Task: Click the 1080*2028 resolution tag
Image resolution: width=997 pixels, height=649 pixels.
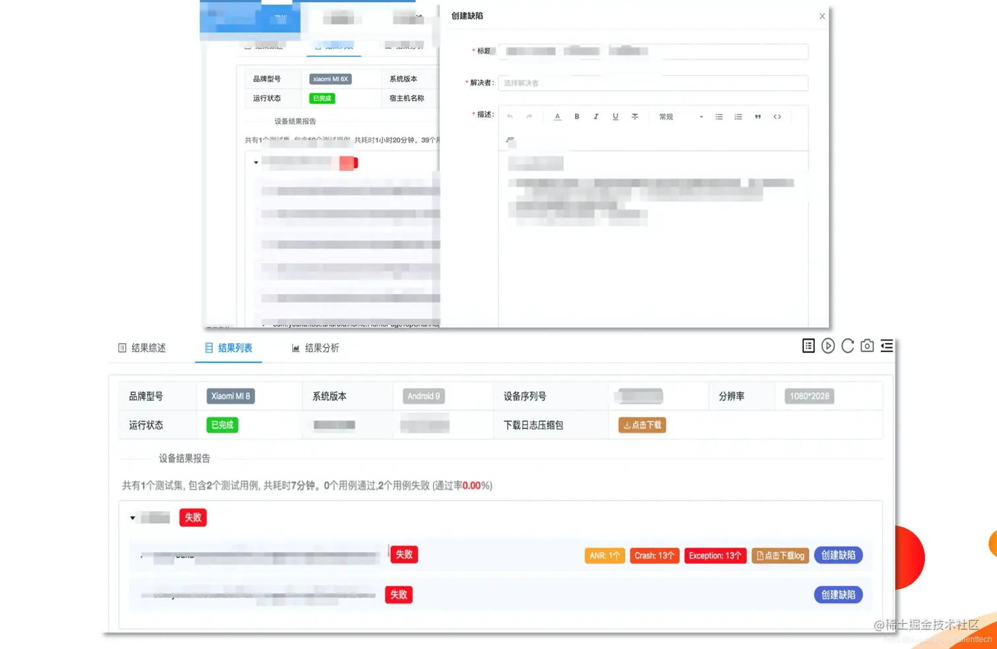Action: coord(809,396)
